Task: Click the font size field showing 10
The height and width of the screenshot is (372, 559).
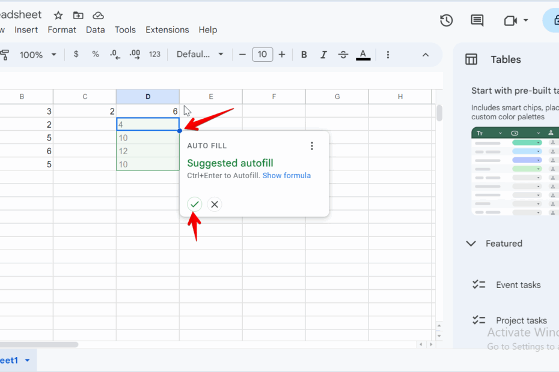Action: click(263, 55)
